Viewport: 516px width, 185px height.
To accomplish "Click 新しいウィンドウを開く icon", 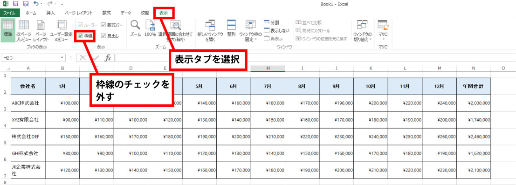I will point(210,30).
